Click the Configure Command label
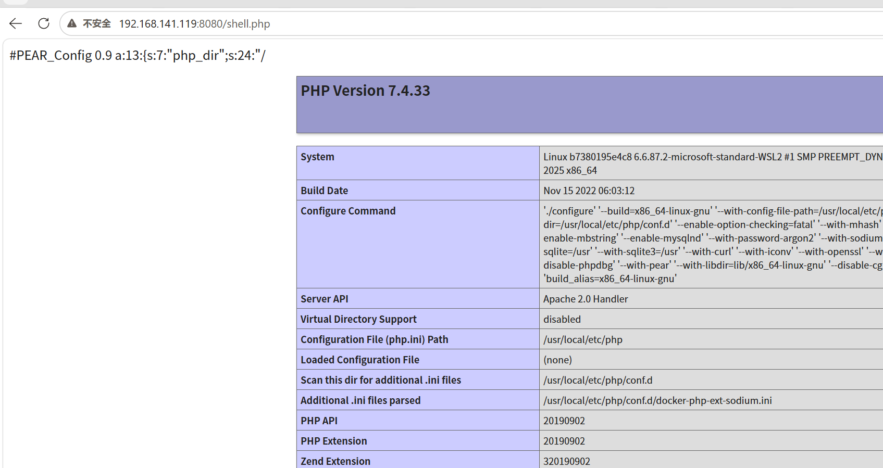Screen dimensions: 883x468 (x=348, y=211)
